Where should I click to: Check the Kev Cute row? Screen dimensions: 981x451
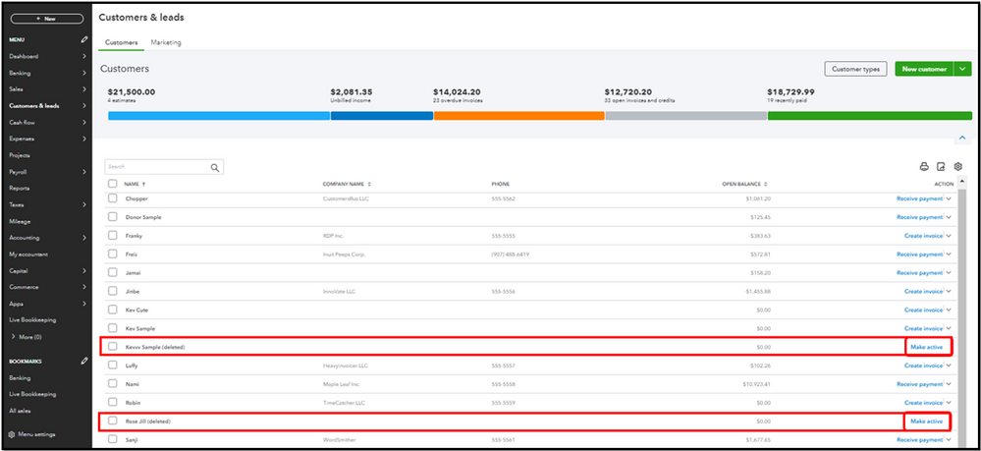pos(113,310)
